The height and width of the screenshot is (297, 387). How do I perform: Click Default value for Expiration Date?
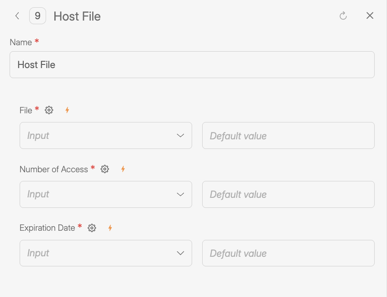pyautogui.click(x=288, y=253)
